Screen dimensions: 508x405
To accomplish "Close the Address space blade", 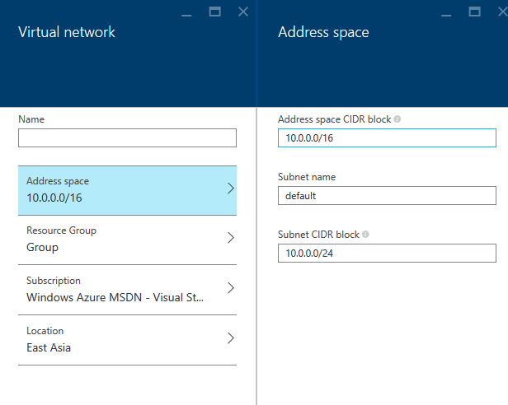I will click(503, 12).
